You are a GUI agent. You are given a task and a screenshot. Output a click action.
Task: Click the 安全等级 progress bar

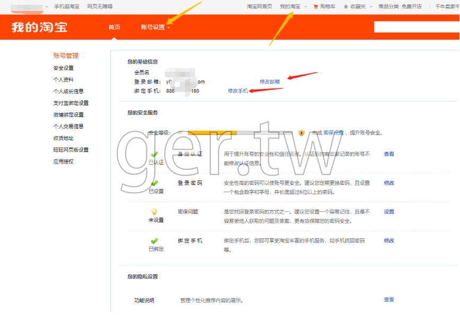click(x=240, y=133)
